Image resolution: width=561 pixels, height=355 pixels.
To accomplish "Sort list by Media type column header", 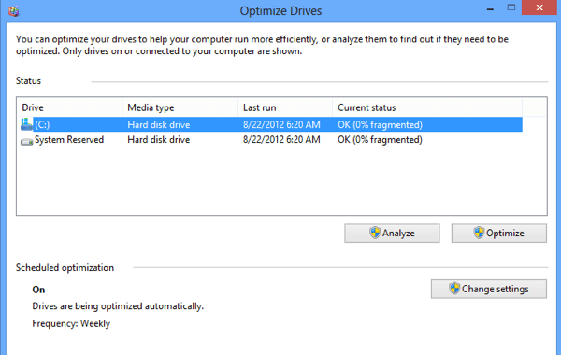I will [x=180, y=107].
